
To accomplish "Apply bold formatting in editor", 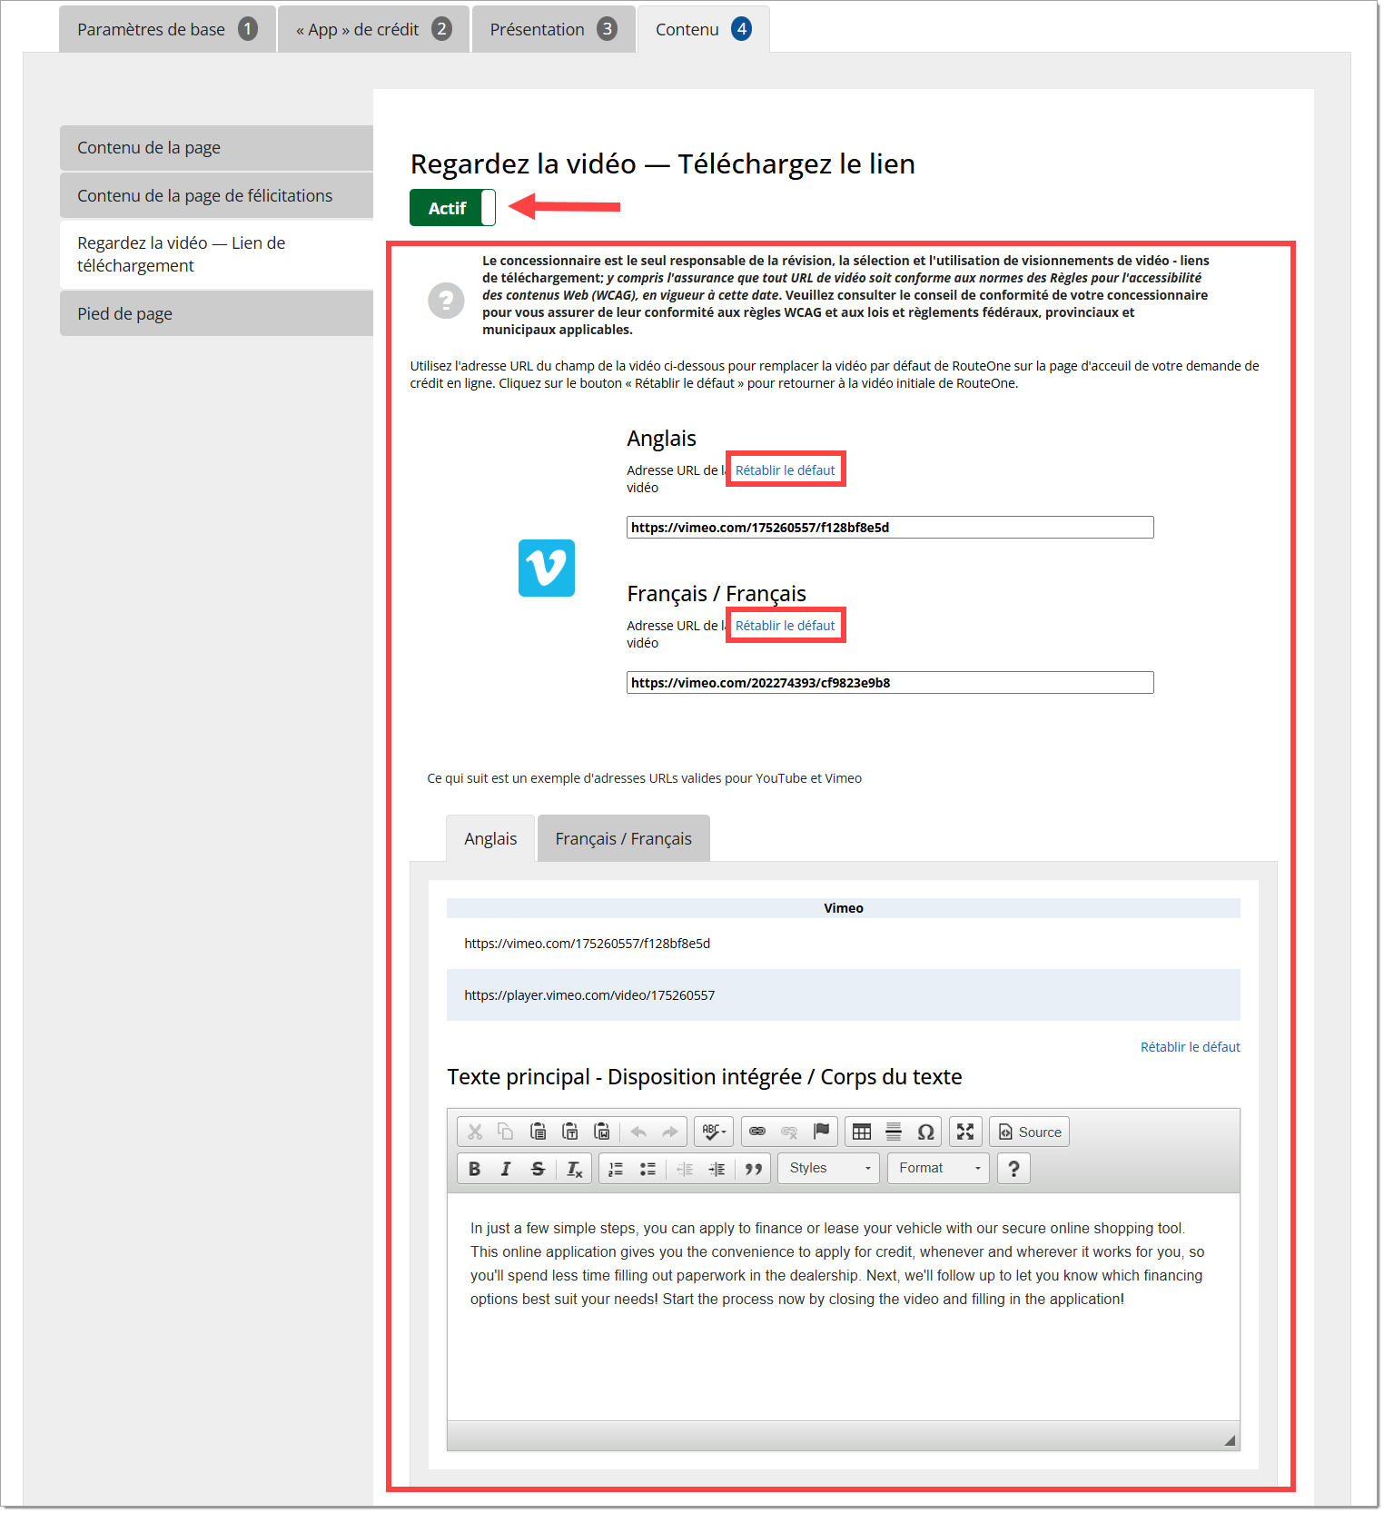I will click(474, 1169).
